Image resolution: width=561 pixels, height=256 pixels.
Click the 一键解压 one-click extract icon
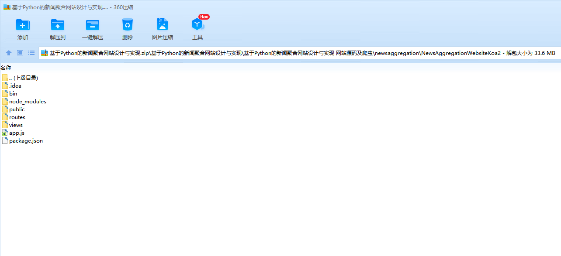tap(93, 25)
